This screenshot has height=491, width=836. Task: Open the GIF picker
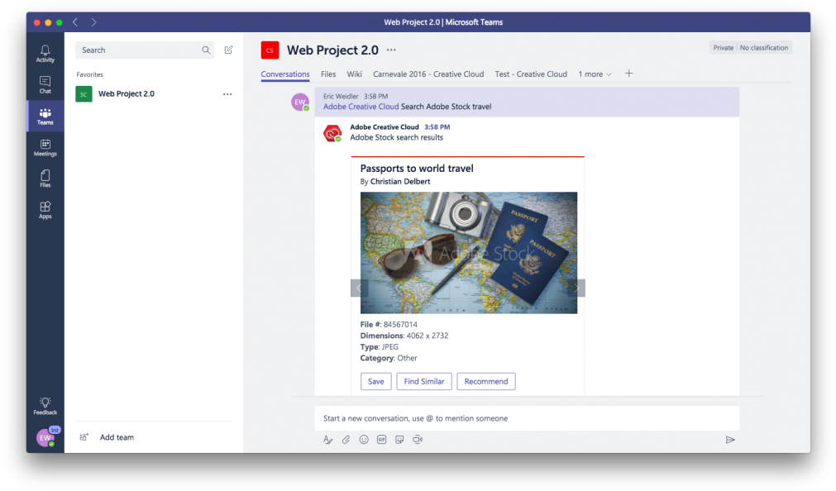(381, 440)
